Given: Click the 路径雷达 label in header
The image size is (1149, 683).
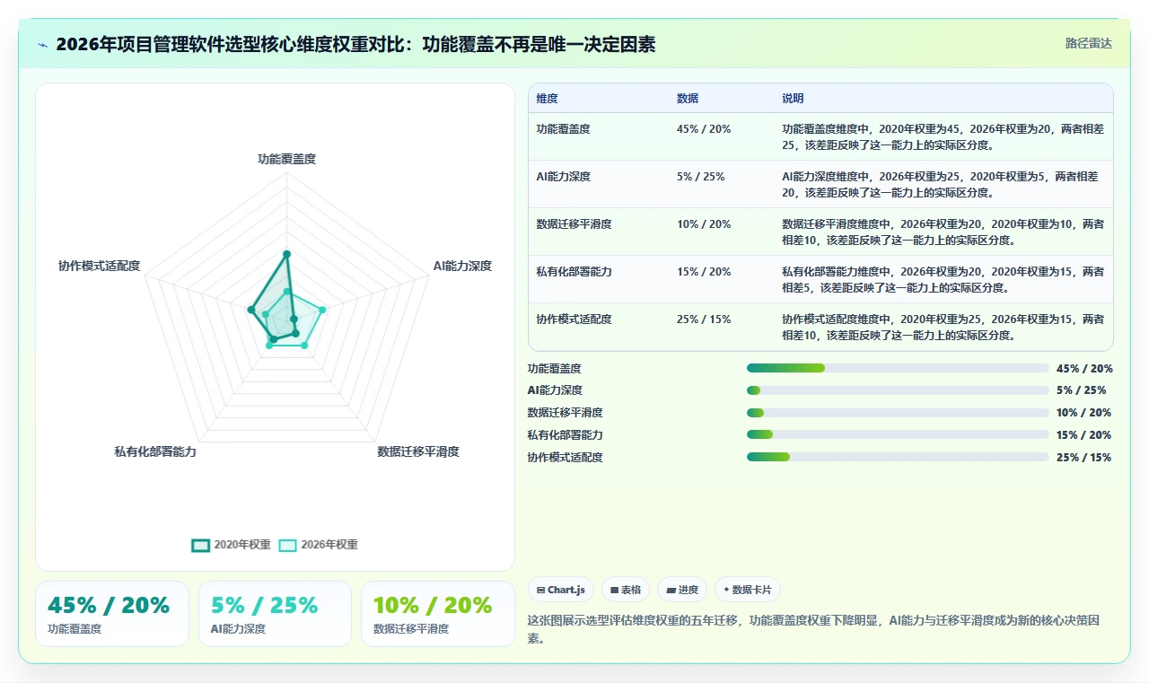Looking at the screenshot, I should tap(1089, 43).
